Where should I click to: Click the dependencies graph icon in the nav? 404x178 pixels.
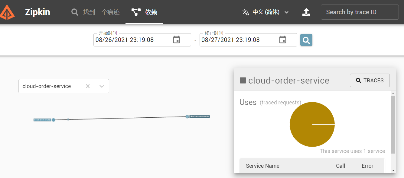(136, 12)
